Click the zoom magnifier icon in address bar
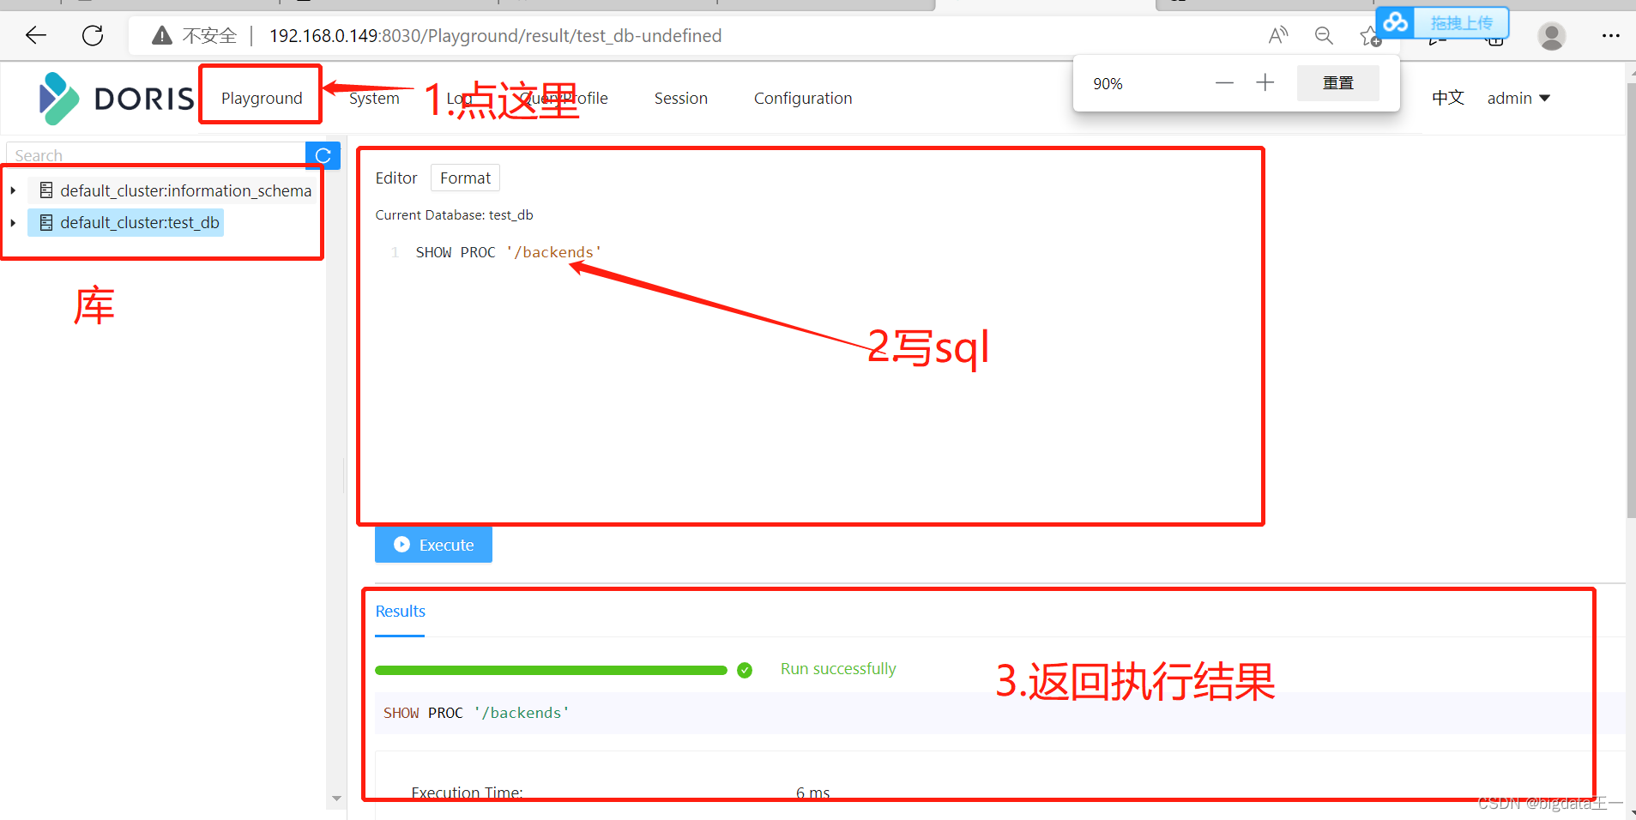 coord(1324,35)
